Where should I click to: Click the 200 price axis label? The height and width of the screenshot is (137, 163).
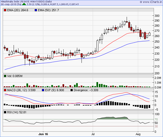(x=157, y=73)
